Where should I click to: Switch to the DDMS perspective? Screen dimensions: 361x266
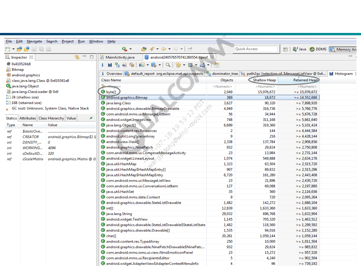[x=318, y=49]
